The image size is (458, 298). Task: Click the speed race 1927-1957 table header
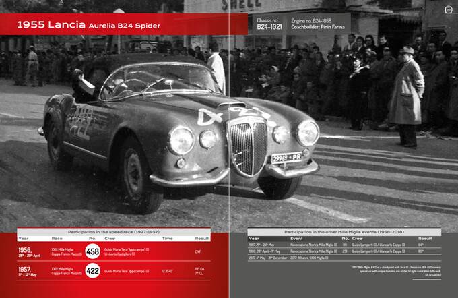(x=114, y=231)
